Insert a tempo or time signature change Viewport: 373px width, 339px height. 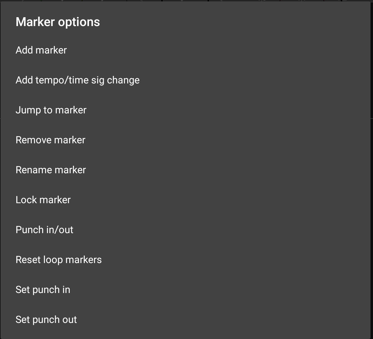78,80
